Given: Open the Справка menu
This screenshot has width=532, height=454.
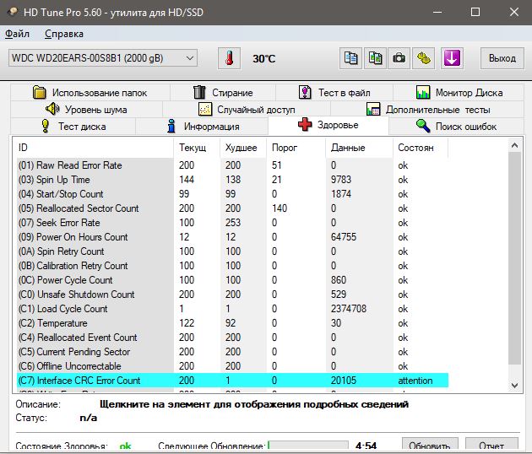Looking at the screenshot, I should click(64, 34).
